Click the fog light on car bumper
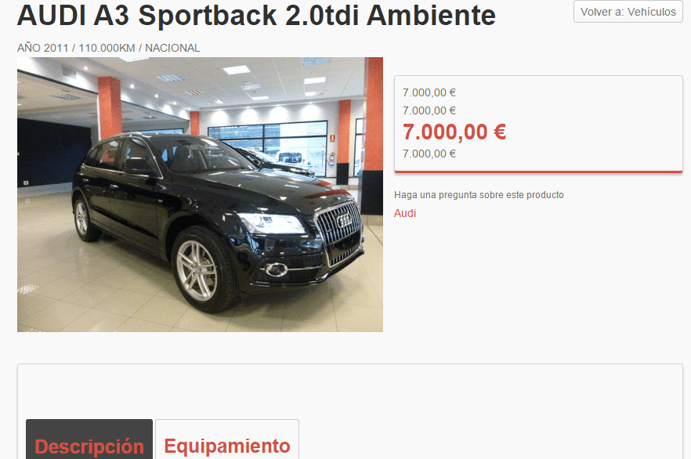 (277, 269)
